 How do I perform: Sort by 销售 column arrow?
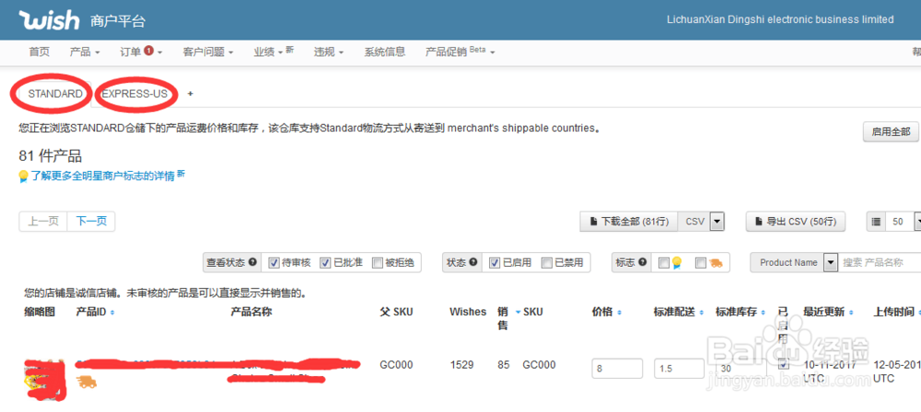click(x=518, y=313)
